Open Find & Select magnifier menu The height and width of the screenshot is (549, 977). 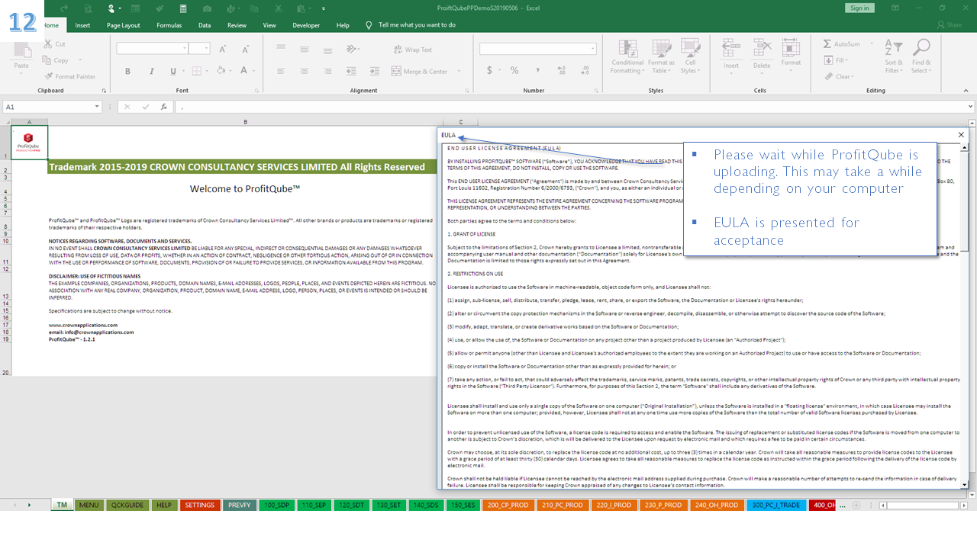coord(921,57)
